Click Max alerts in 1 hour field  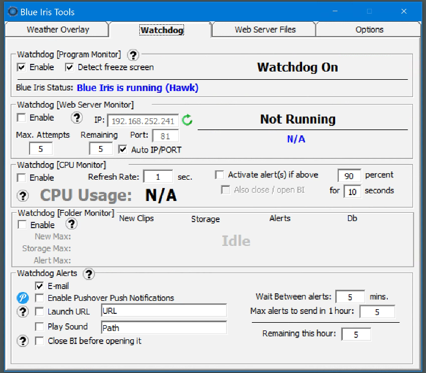coord(377,312)
